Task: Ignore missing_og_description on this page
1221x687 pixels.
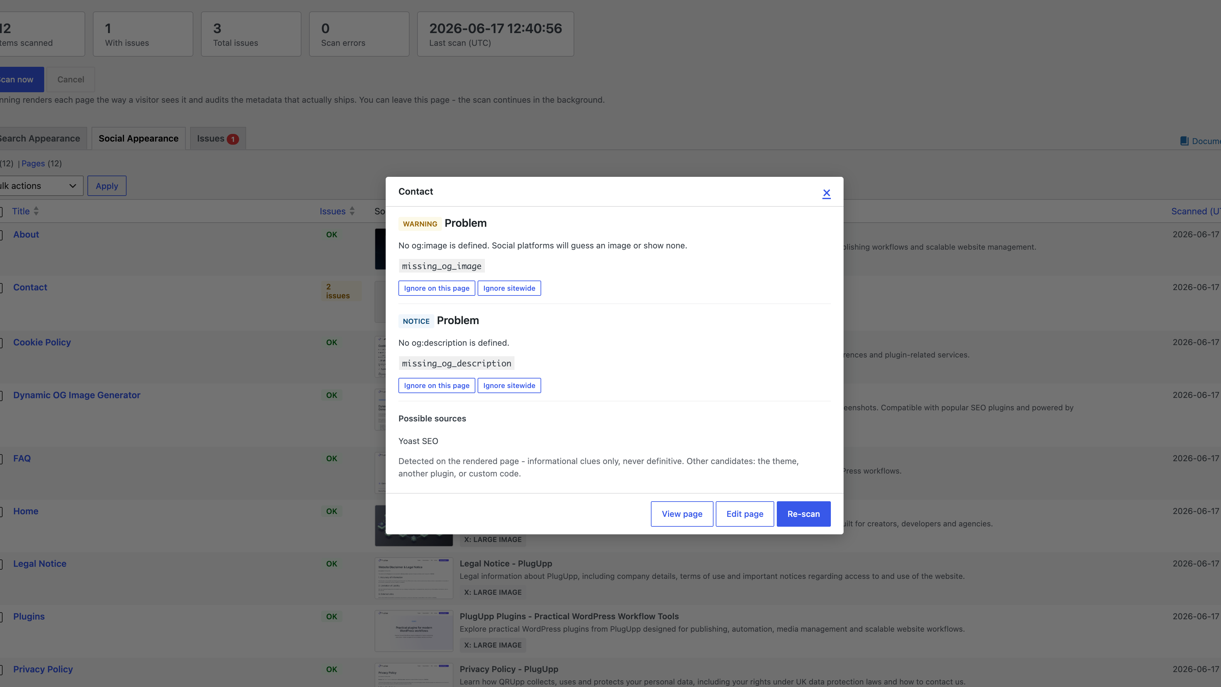Action: coord(437,385)
